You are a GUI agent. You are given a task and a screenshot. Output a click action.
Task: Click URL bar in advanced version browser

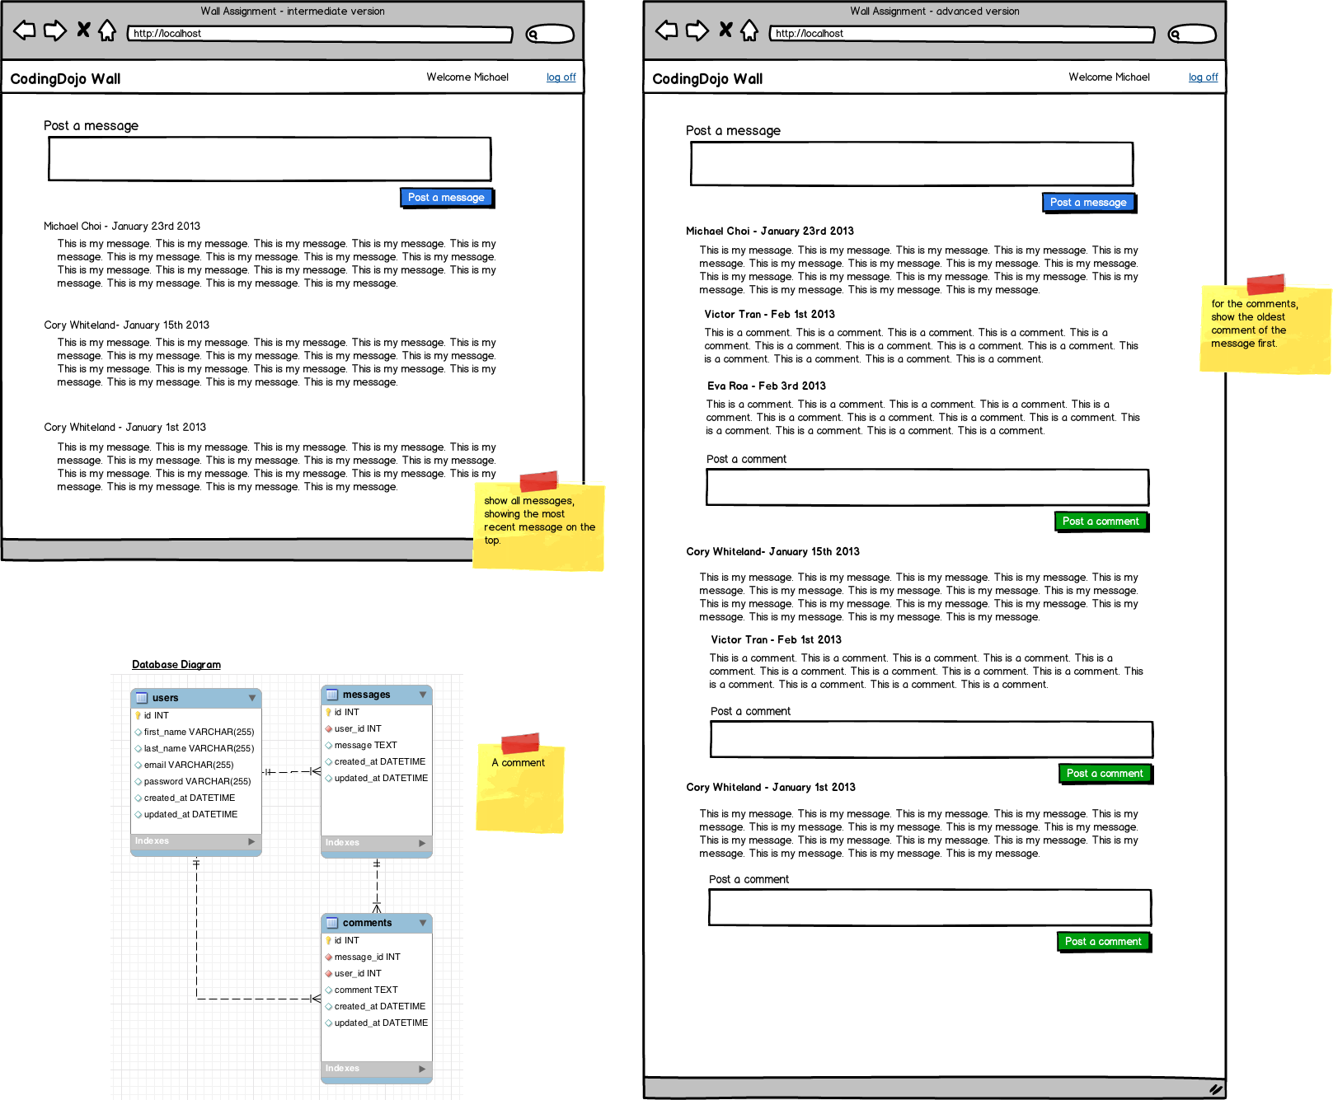[962, 34]
